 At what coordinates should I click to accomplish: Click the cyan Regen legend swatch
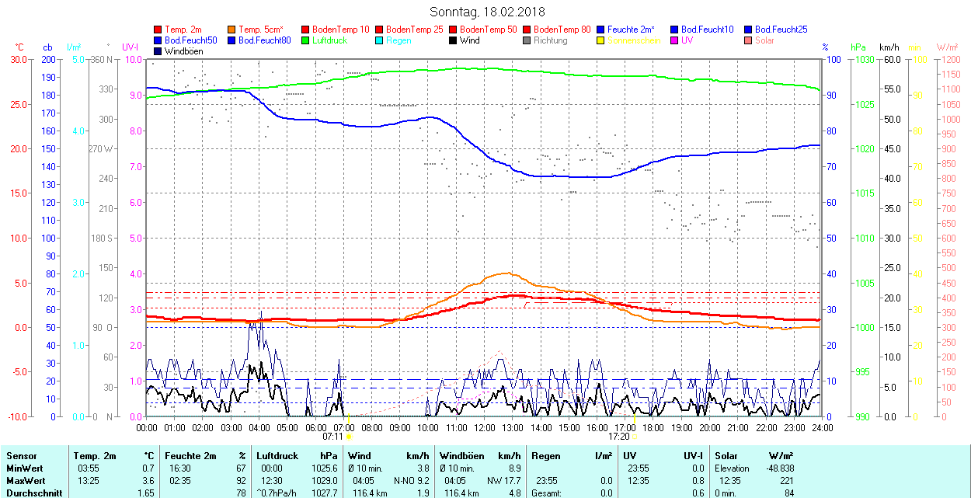pos(380,40)
